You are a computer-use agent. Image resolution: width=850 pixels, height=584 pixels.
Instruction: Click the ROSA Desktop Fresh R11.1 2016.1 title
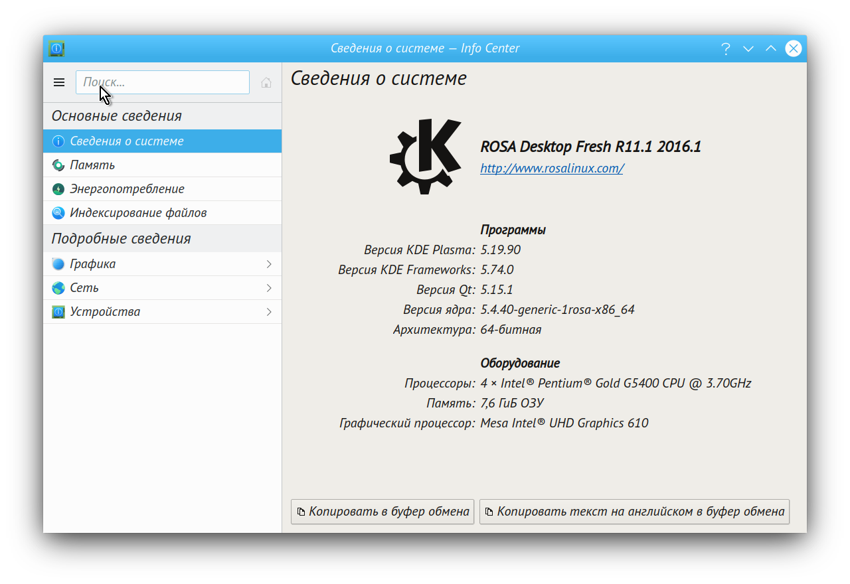click(x=590, y=147)
